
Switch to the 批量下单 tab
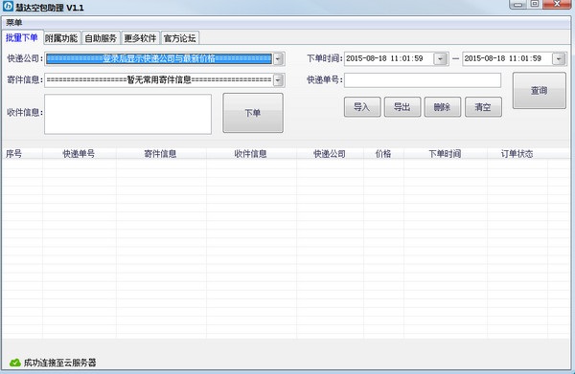pos(22,37)
